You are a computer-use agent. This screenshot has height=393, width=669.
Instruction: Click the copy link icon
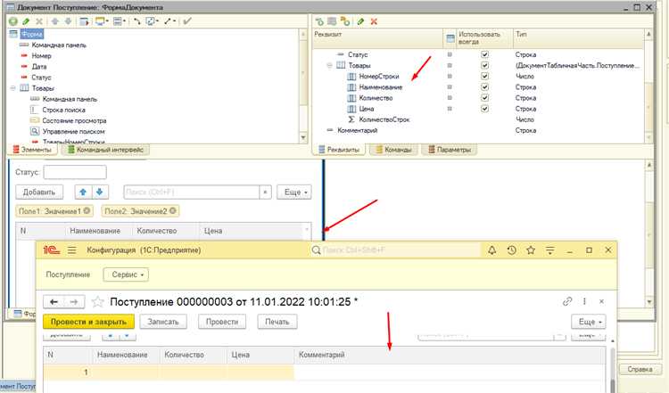tap(566, 302)
